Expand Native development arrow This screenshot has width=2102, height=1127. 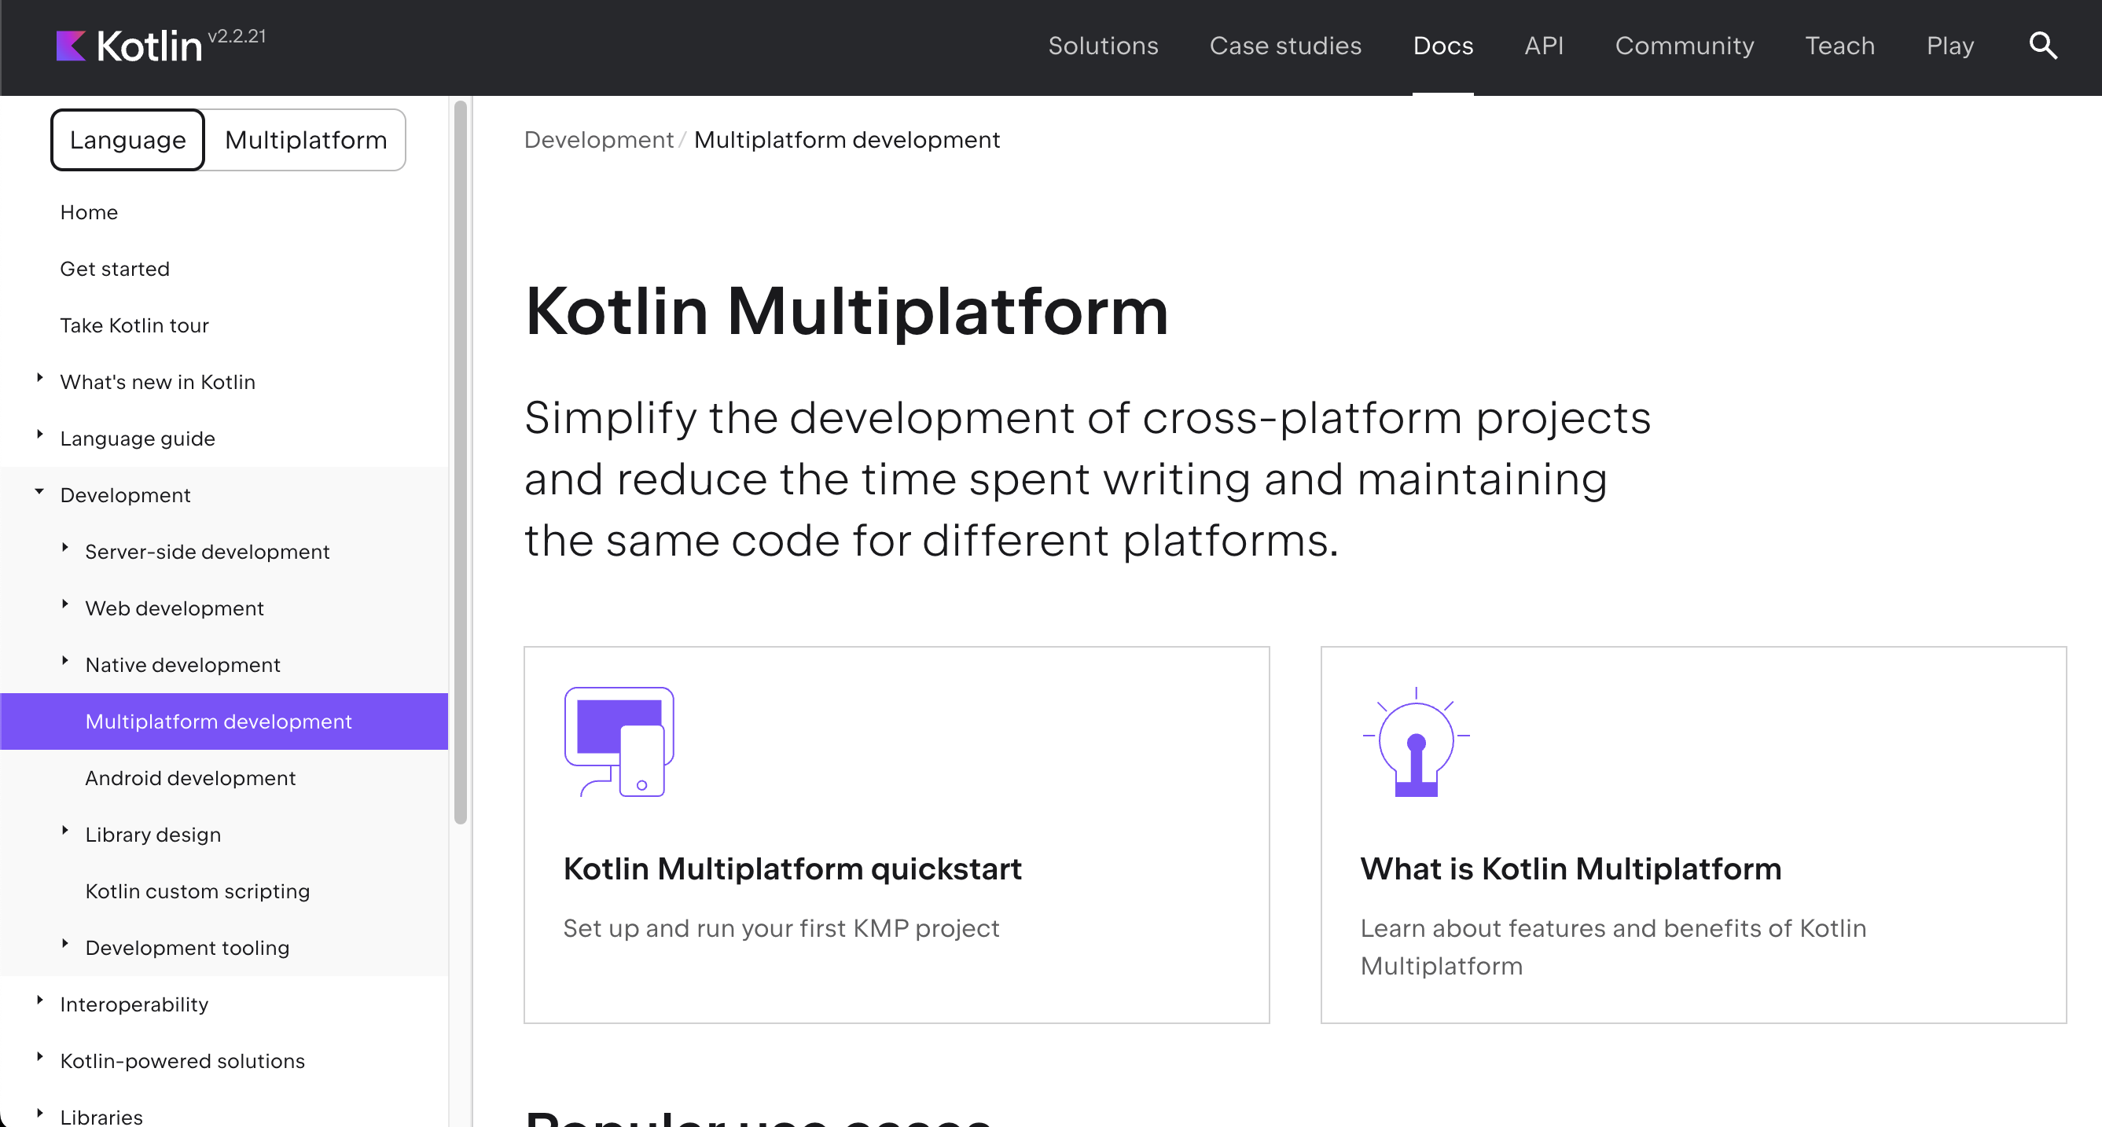point(64,661)
